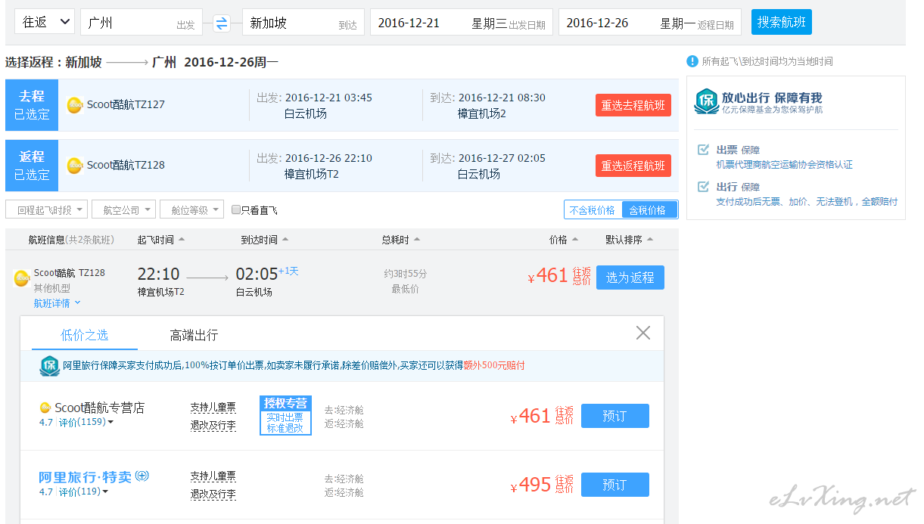The image size is (924, 524).
Task: Click the 出行 保障 checkmark icon
Action: (x=704, y=187)
